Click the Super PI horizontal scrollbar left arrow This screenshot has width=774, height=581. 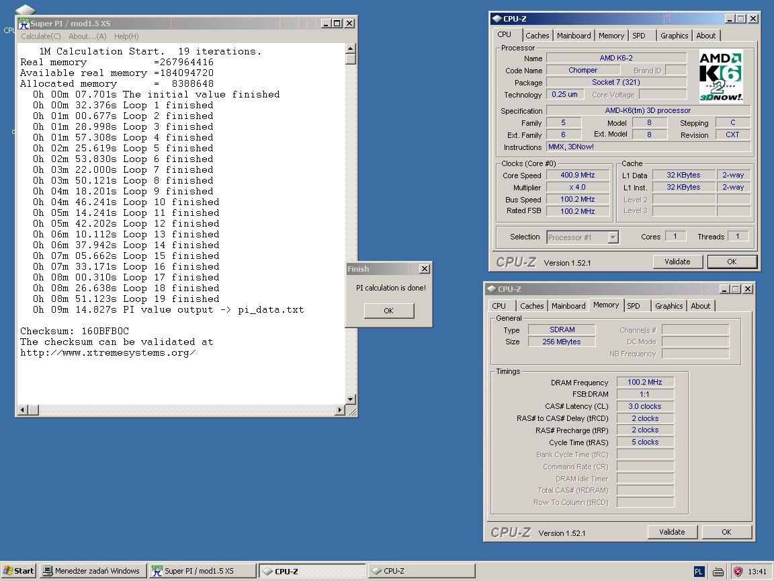point(23,410)
